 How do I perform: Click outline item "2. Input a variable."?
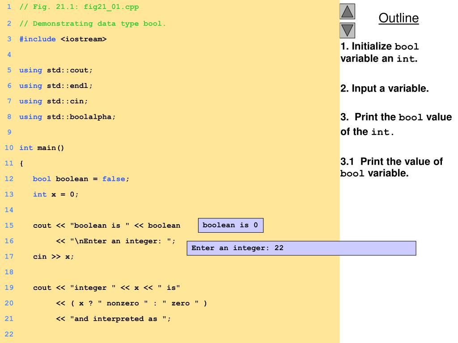[x=384, y=88]
